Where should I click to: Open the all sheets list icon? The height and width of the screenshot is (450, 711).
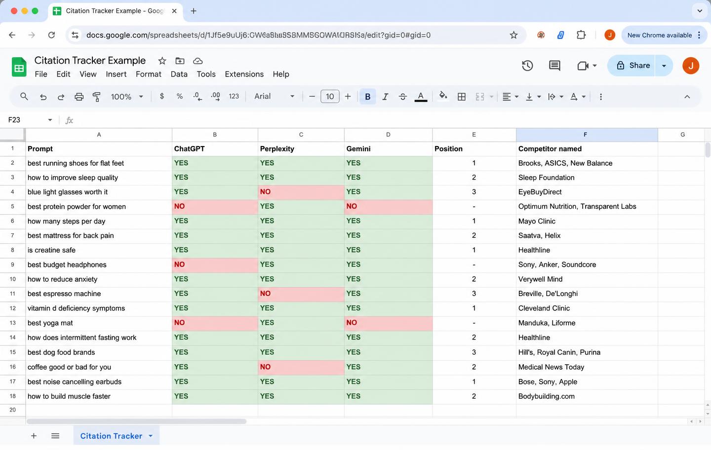click(55, 436)
